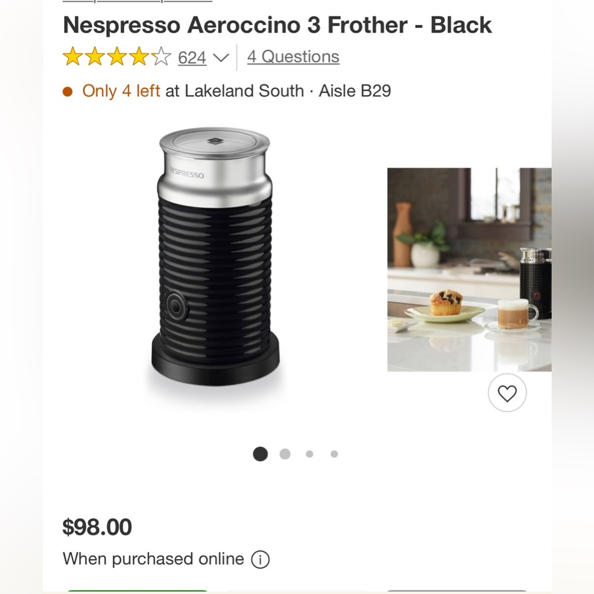The height and width of the screenshot is (594, 594).
Task: Open the main Nespresso frother product image
Action: 214,255
